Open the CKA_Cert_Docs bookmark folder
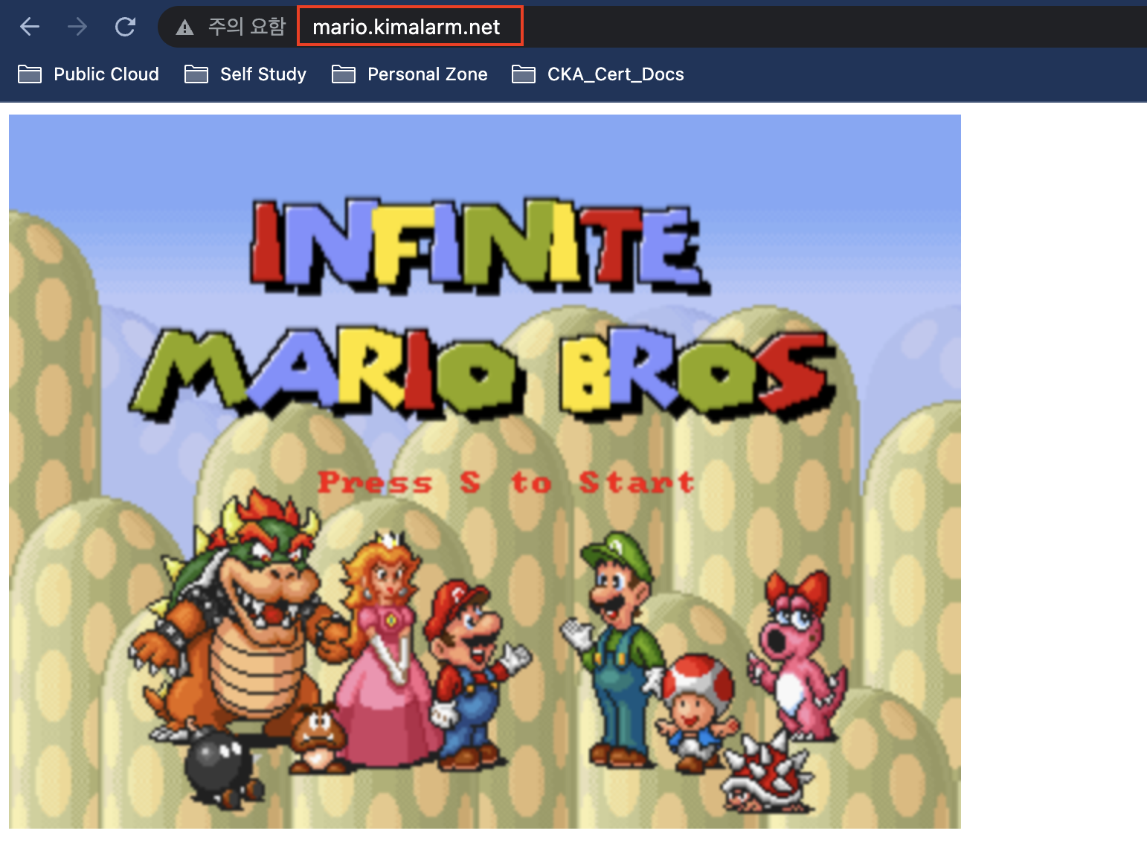The height and width of the screenshot is (851, 1147). (598, 74)
